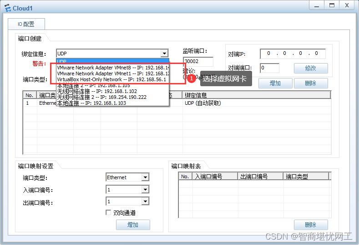Open the 出端口编号 dropdown
Image resolution: width=359 pixels, height=245 pixels.
point(145,201)
